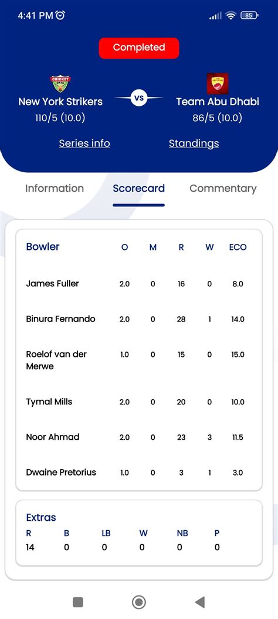Image resolution: width=278 pixels, height=619 pixels.
Task: Tap the New York Strikers team logo
Action: 60,83
